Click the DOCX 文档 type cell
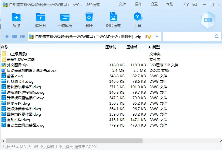 [159, 71]
